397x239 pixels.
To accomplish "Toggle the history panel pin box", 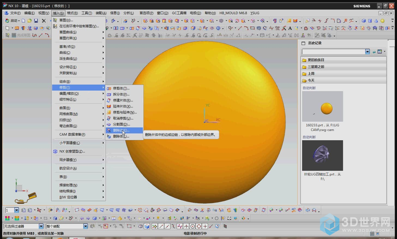I will tap(303, 43).
